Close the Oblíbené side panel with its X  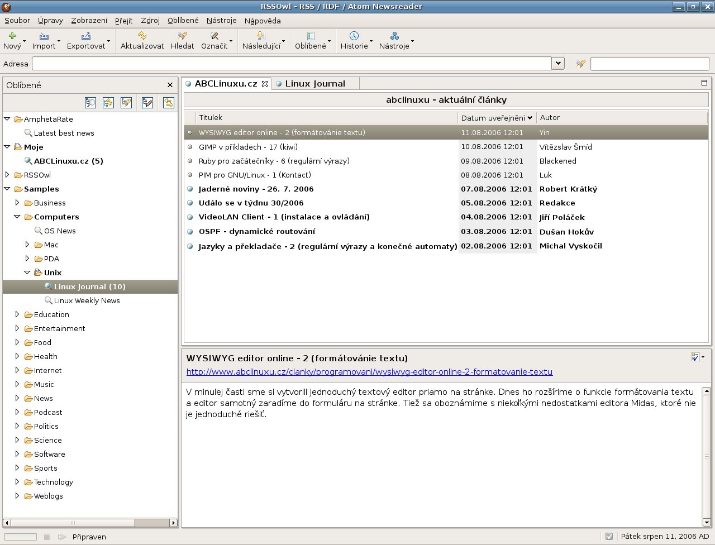pyautogui.click(x=170, y=85)
